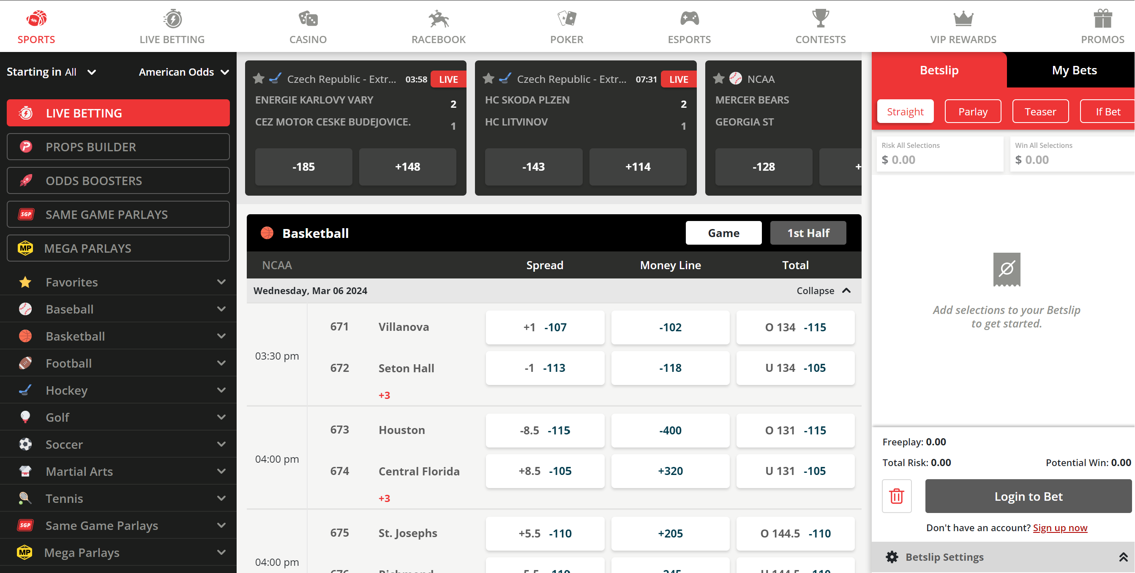1135x573 pixels.
Task: Click the trash icon in Betslip
Action: (x=897, y=497)
